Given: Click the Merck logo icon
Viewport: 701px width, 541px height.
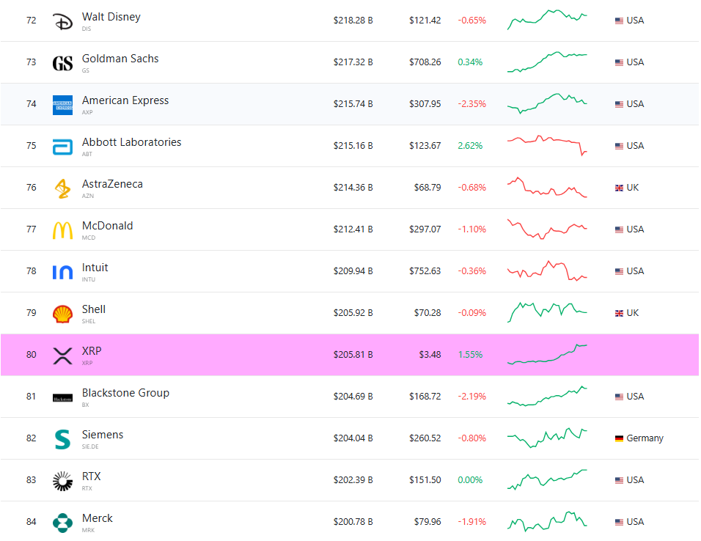Looking at the screenshot, I should tap(62, 523).
